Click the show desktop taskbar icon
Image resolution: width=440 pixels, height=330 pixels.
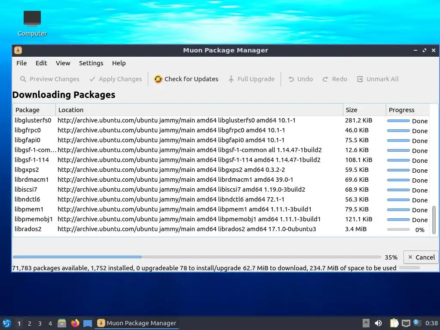click(88, 323)
